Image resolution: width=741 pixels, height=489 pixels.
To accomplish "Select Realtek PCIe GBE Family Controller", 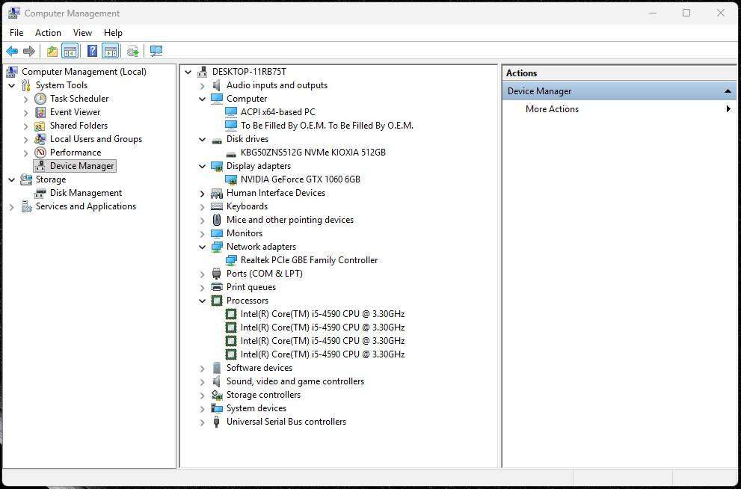I will 309,260.
